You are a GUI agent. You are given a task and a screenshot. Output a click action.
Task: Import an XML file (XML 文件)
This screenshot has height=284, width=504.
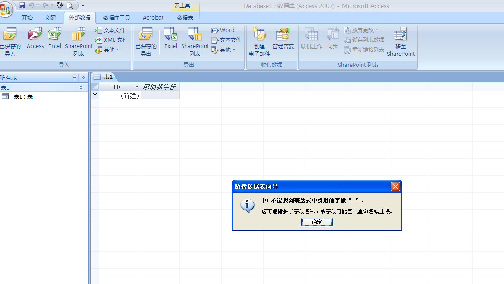click(x=112, y=40)
